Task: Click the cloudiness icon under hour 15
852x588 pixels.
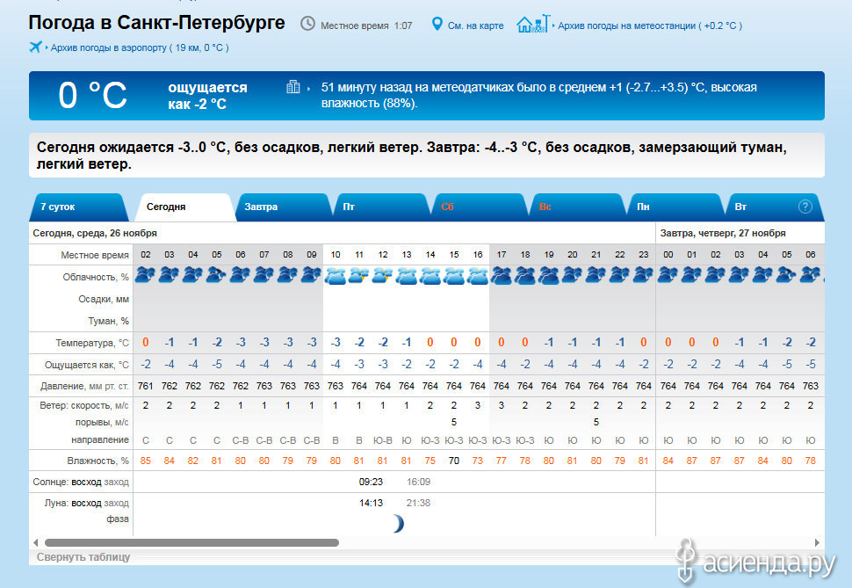Action: (453, 276)
